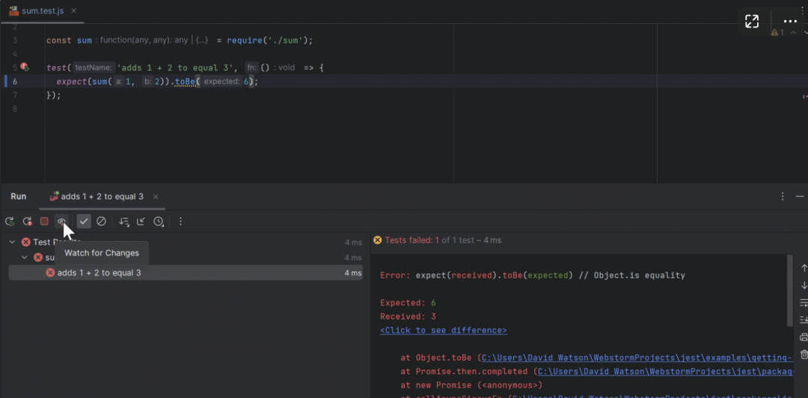
Task: Open test toolbar more options (vertical dots)
Action: (180, 221)
